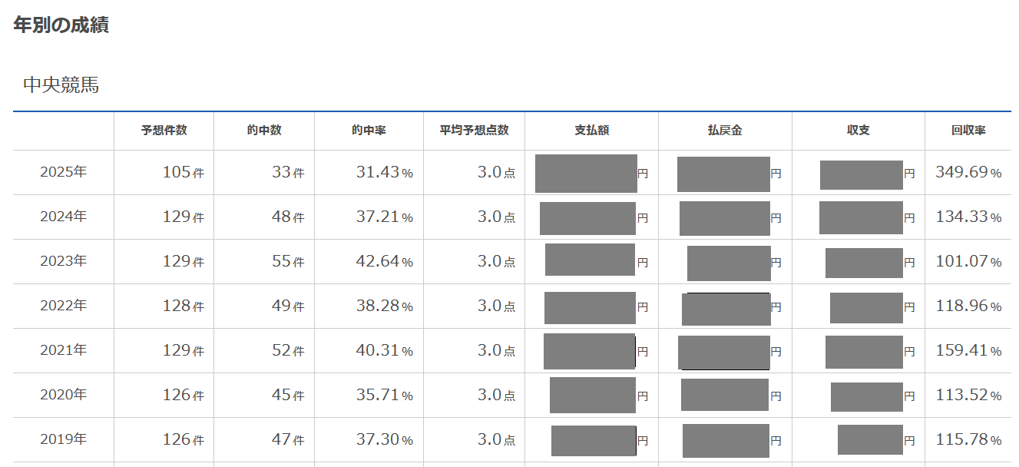The width and height of the screenshot is (1019, 467).
Task: Select the 2025年 row label
Action: coord(64,172)
